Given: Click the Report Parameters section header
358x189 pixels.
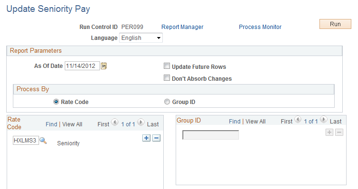Looking at the screenshot, I should click(174, 51).
